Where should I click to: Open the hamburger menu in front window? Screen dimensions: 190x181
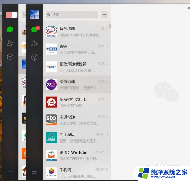pos(34,173)
